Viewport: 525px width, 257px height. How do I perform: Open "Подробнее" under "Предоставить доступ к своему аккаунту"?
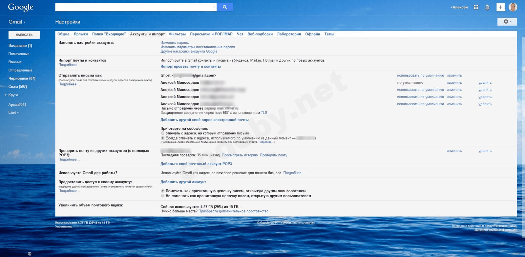pyautogui.click(x=69, y=191)
